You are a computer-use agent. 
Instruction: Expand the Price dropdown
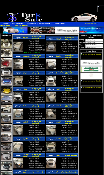pyautogui.click(x=94, y=47)
